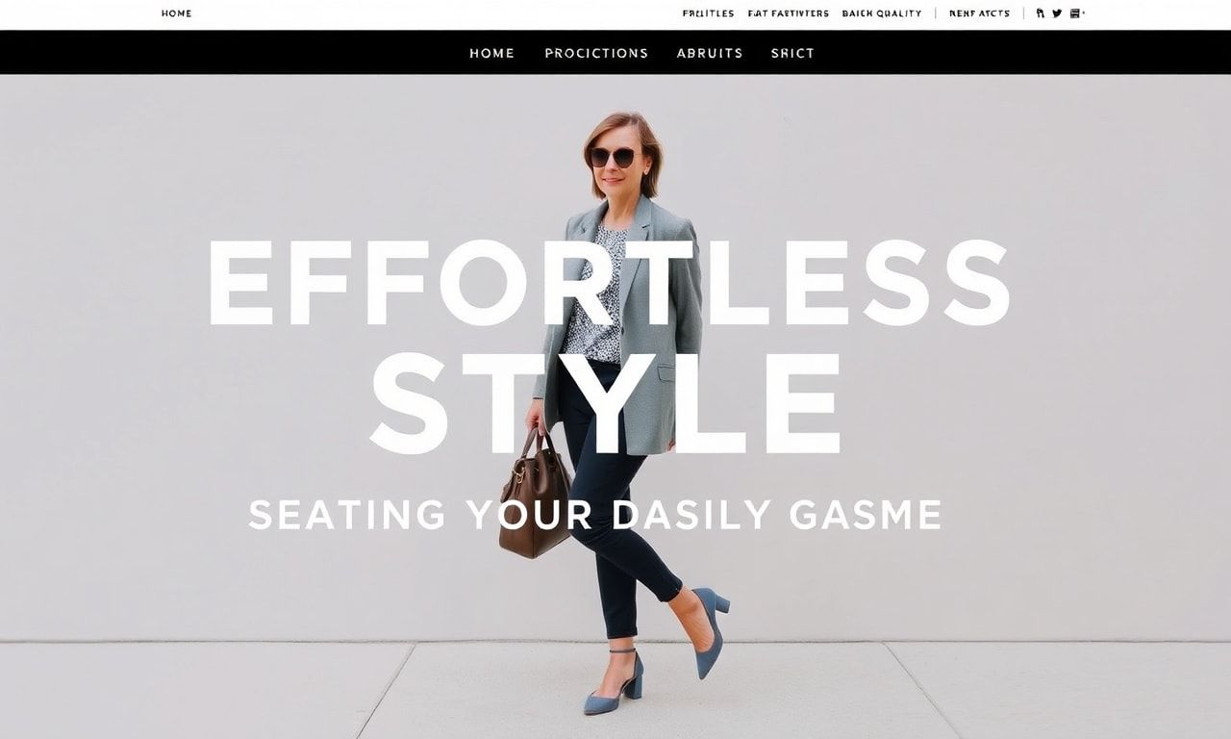Viewport: 1231px width, 739px height.
Task: Click the SEATING YOUR DASILY GASME subtitle
Action: pos(595,515)
